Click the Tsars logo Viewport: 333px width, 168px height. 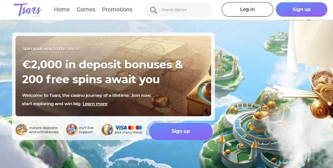click(x=28, y=10)
